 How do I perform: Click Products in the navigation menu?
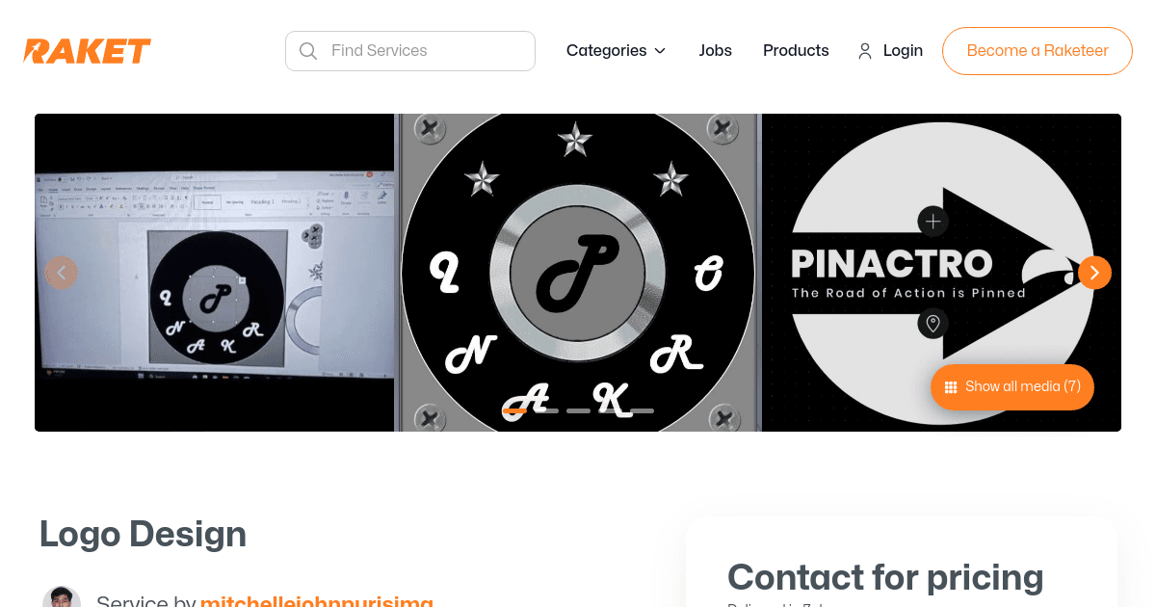[x=796, y=50]
